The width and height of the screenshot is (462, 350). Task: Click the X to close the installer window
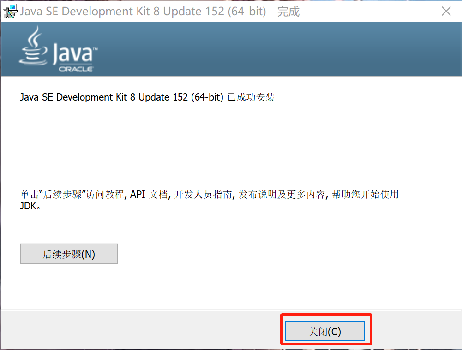tap(446, 11)
